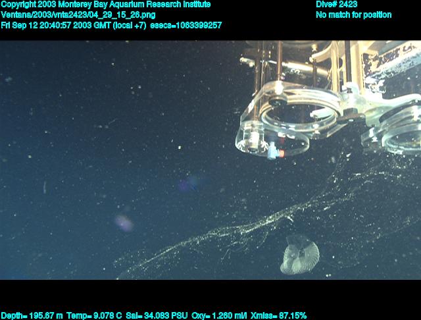Click the ribbed translucent jelly animal

pos(300,254)
